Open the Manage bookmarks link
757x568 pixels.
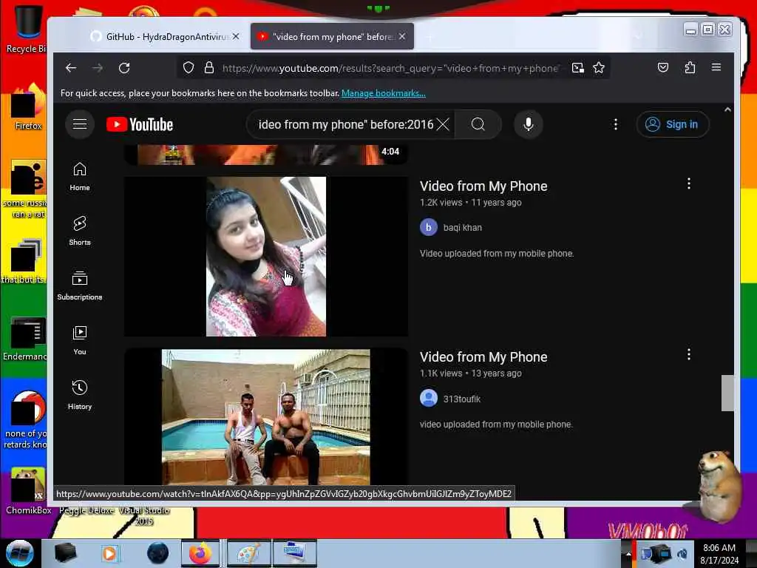click(384, 93)
